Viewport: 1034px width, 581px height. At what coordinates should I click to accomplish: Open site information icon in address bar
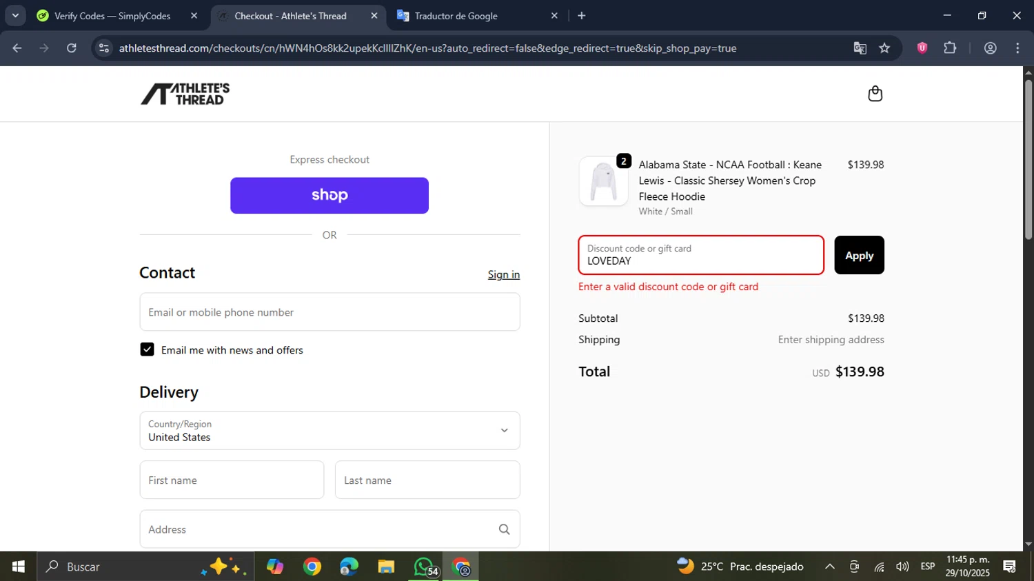(x=104, y=48)
